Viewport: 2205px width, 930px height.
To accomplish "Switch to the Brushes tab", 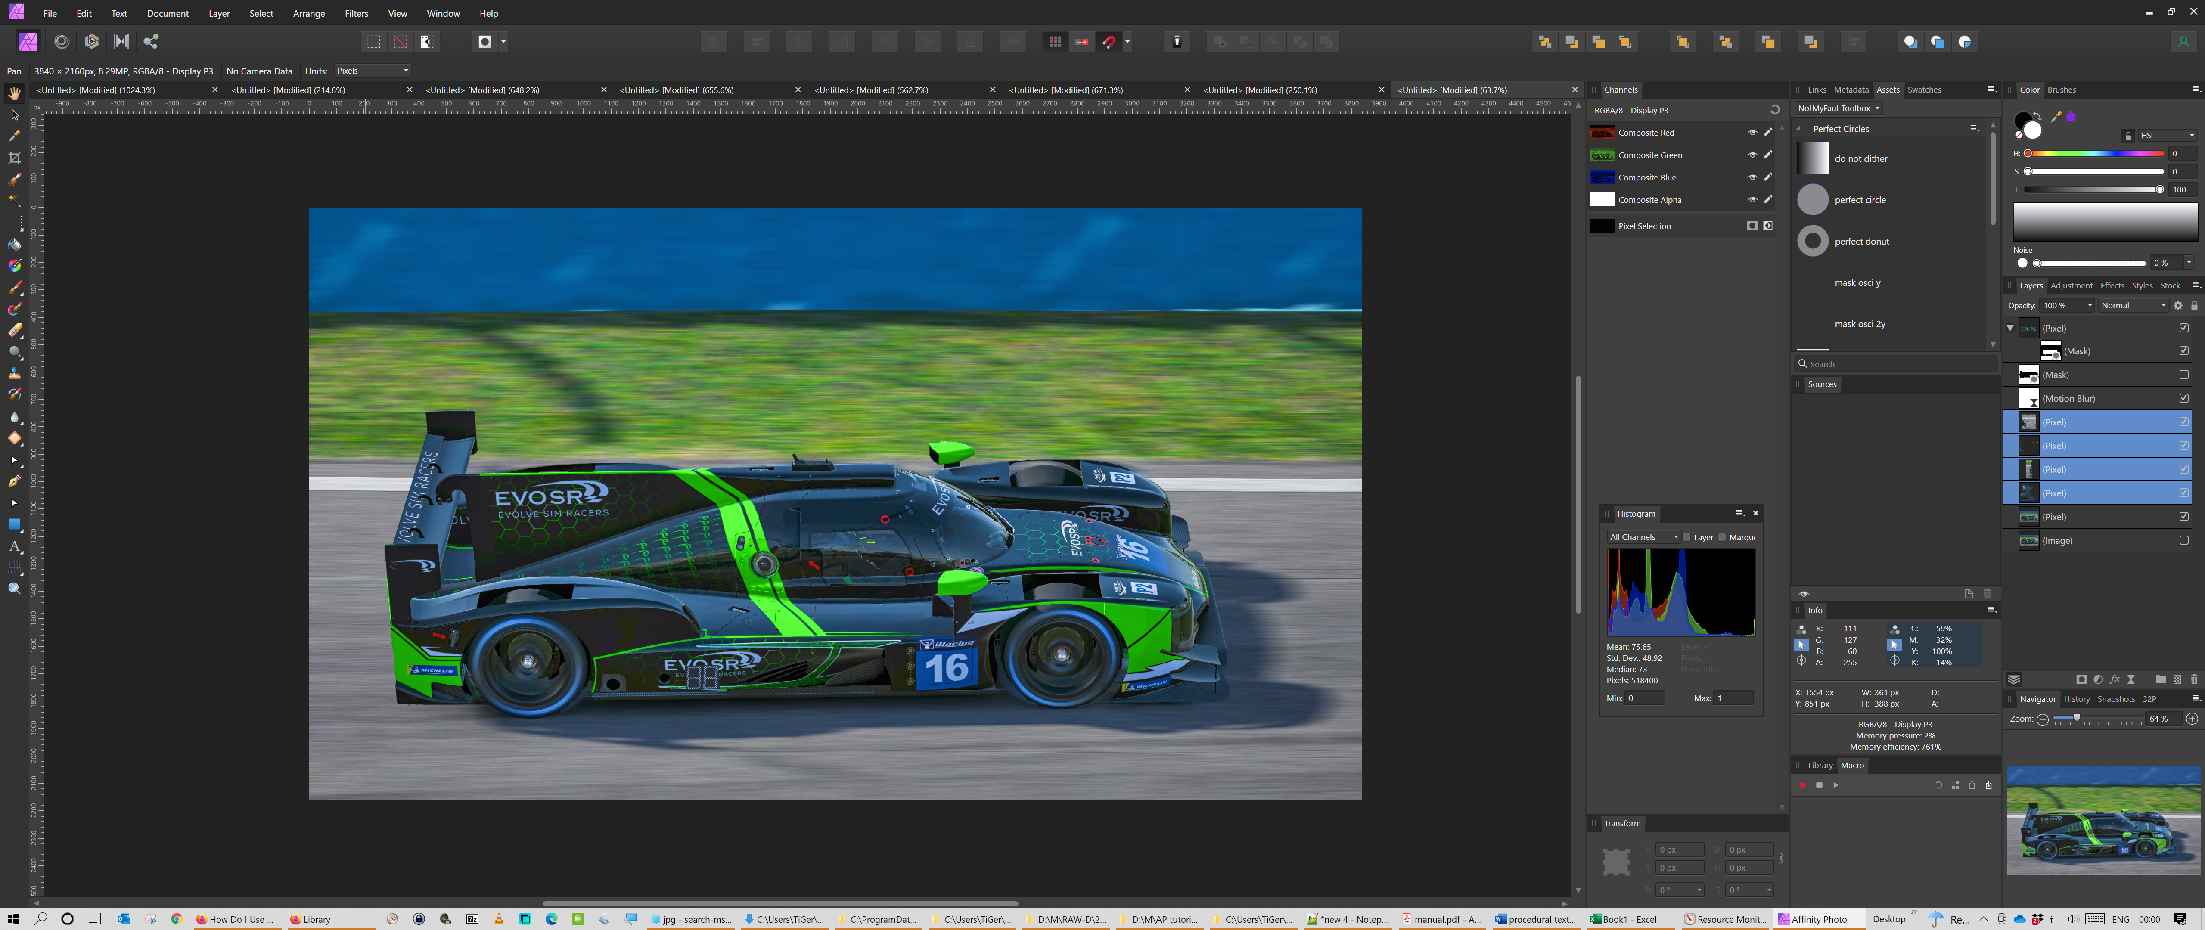I will 2061,89.
